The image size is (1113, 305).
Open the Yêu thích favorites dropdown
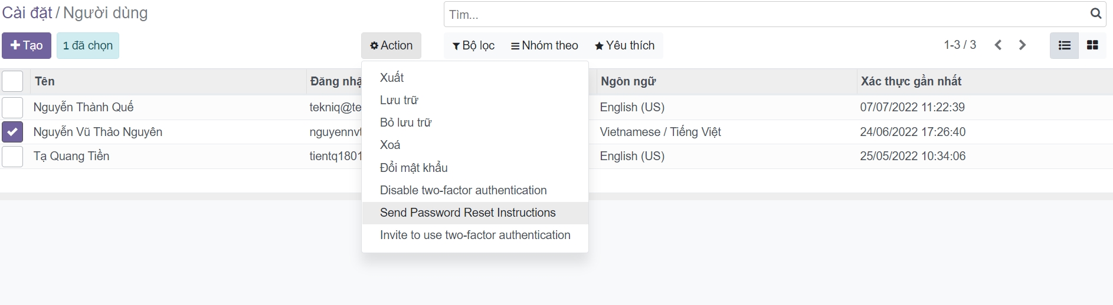624,45
